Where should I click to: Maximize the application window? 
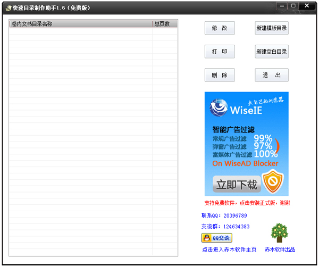[293, 5]
